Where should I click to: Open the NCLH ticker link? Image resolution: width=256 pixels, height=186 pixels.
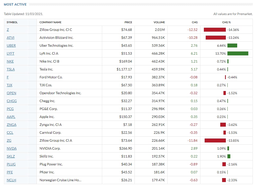[11, 180]
